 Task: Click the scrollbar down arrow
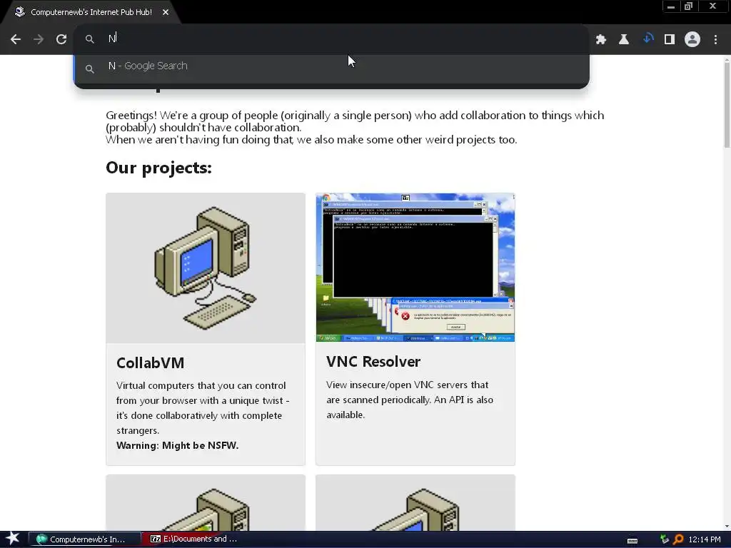coord(727,527)
